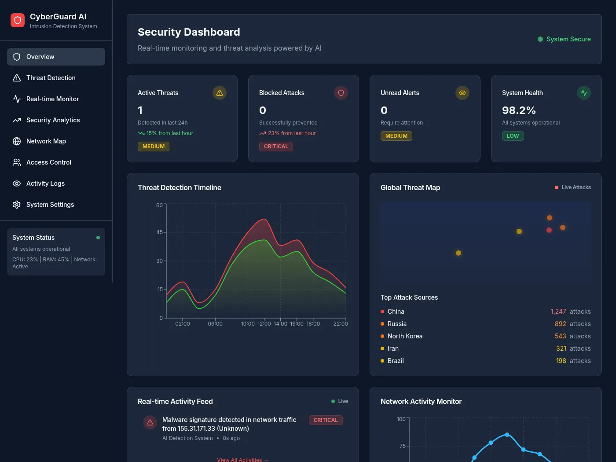Image resolution: width=616 pixels, height=462 pixels.
Task: Click the Real-time Monitor pulse icon
Action: tap(17, 99)
